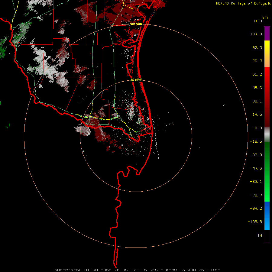
Task: Click the 14.5 legend value
Action: click(x=257, y=115)
